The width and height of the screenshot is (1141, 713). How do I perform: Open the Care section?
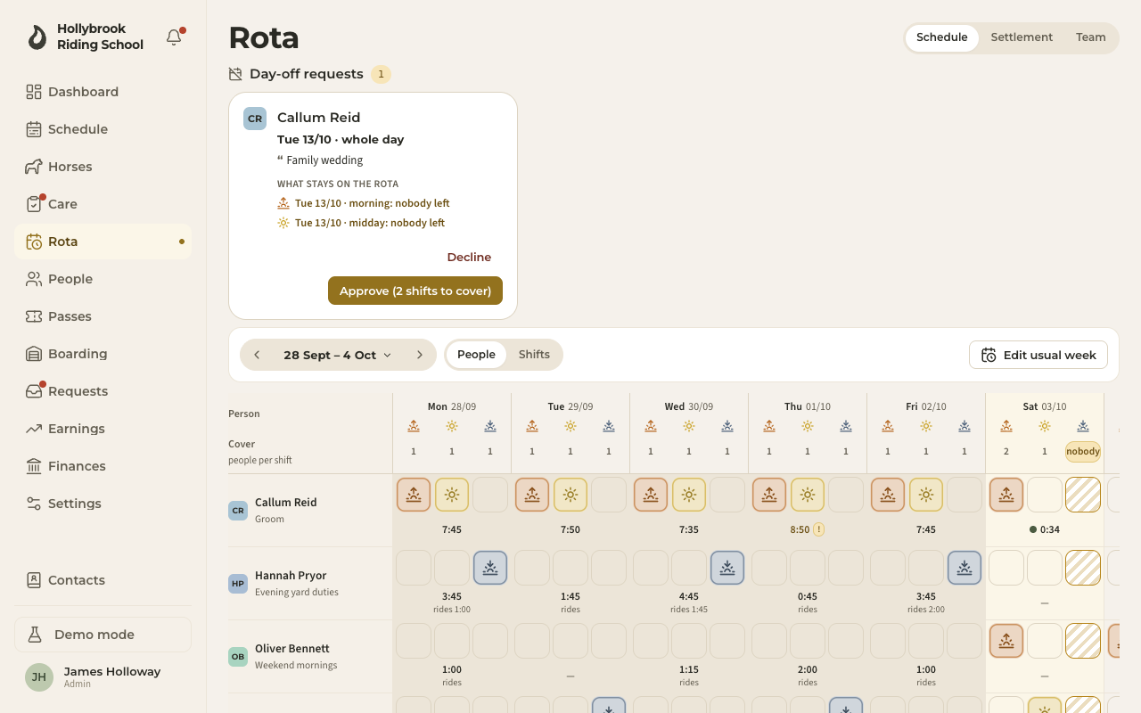click(x=103, y=204)
